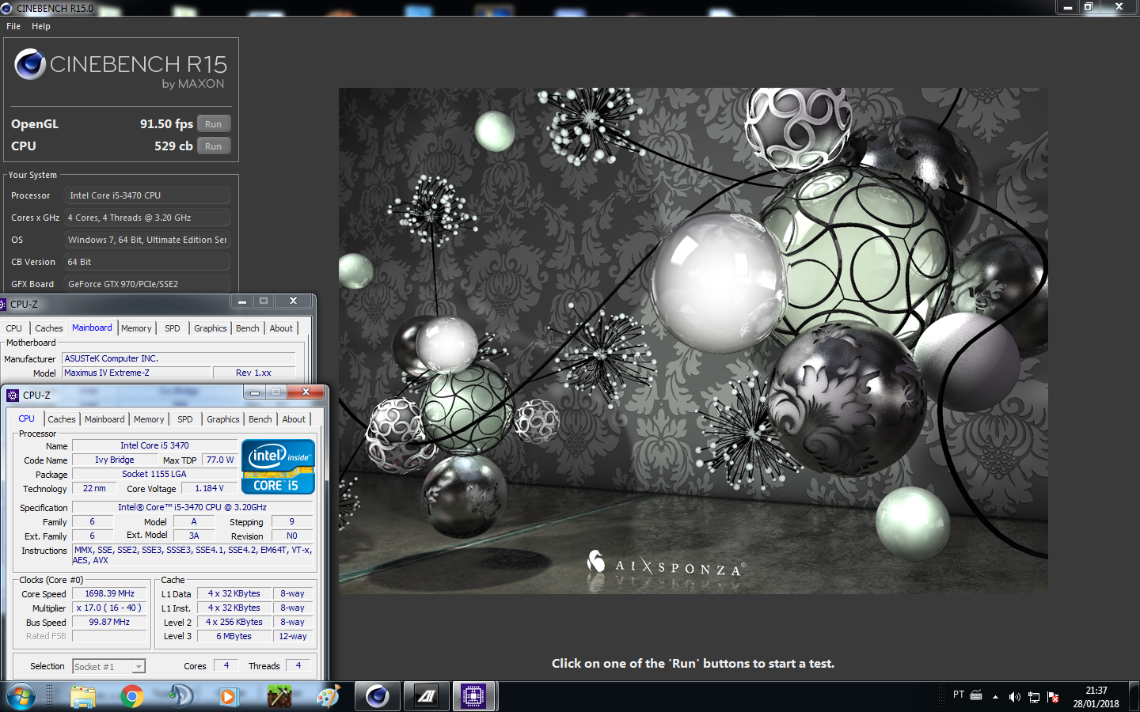Click the Cinebench R15 sphere logo
Image resolution: width=1140 pixels, height=712 pixels.
[30, 64]
